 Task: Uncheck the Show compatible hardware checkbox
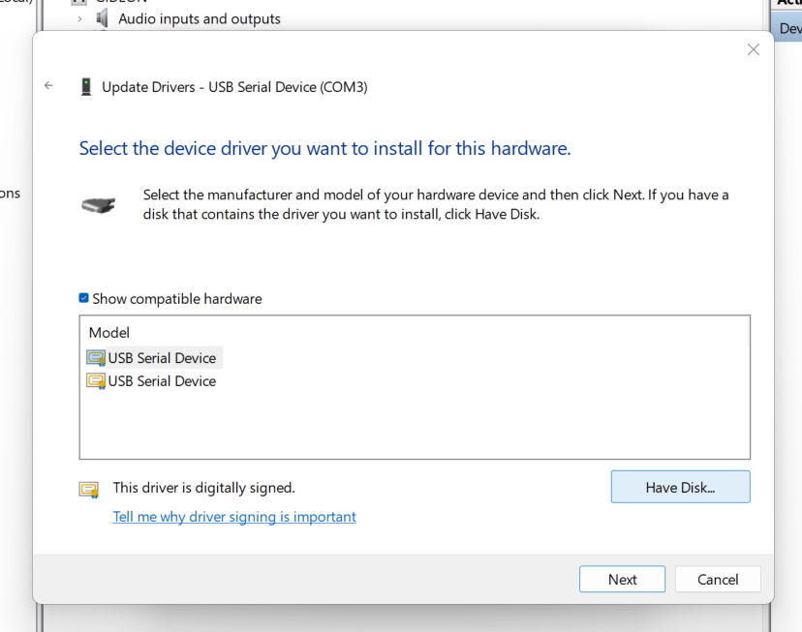pyautogui.click(x=84, y=299)
